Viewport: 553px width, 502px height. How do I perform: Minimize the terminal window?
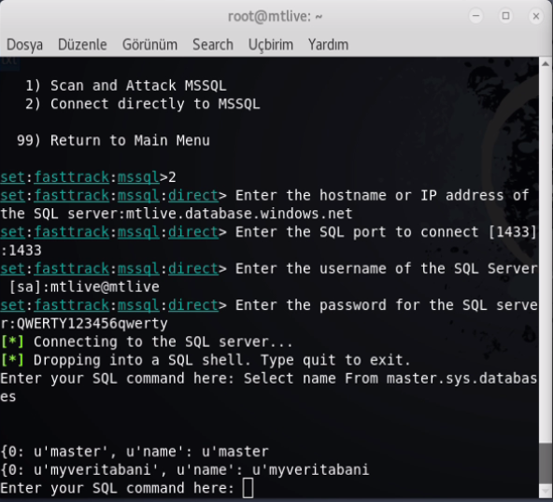(475, 16)
